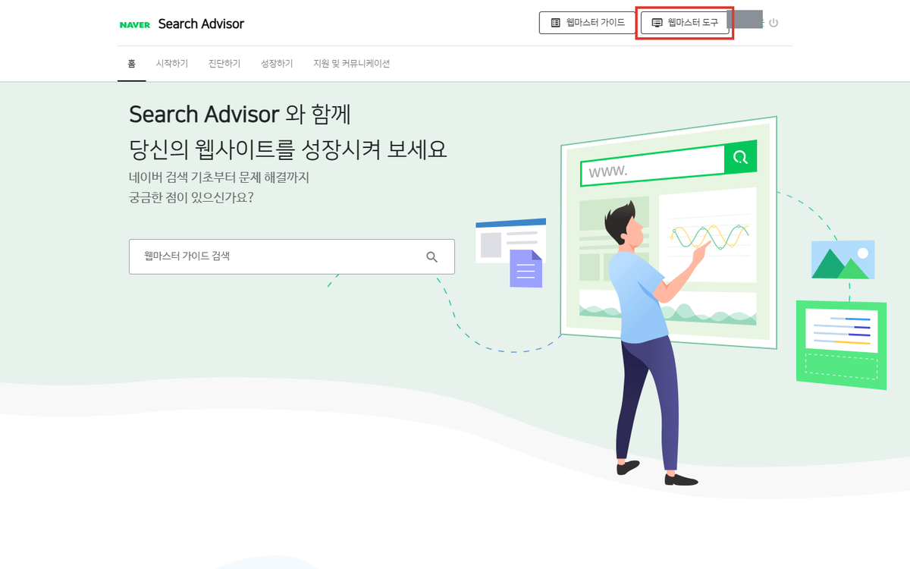Click the power logout icon

coord(773,23)
